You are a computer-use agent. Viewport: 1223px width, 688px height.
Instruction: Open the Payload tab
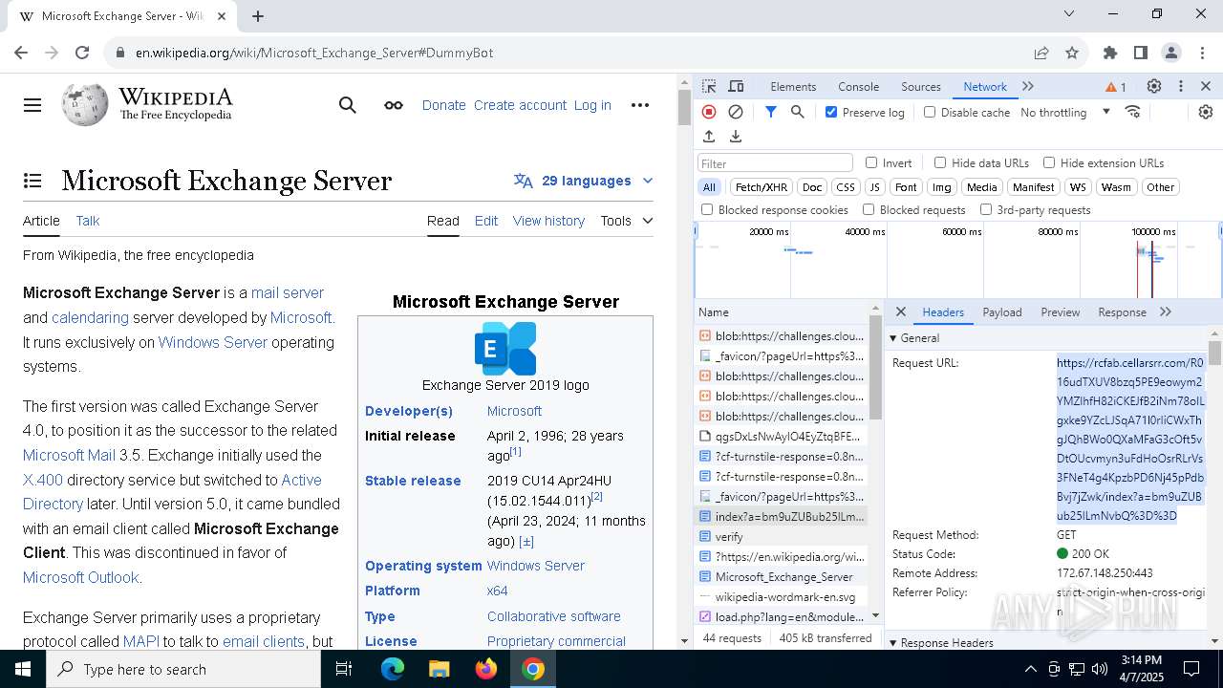[x=1002, y=312]
